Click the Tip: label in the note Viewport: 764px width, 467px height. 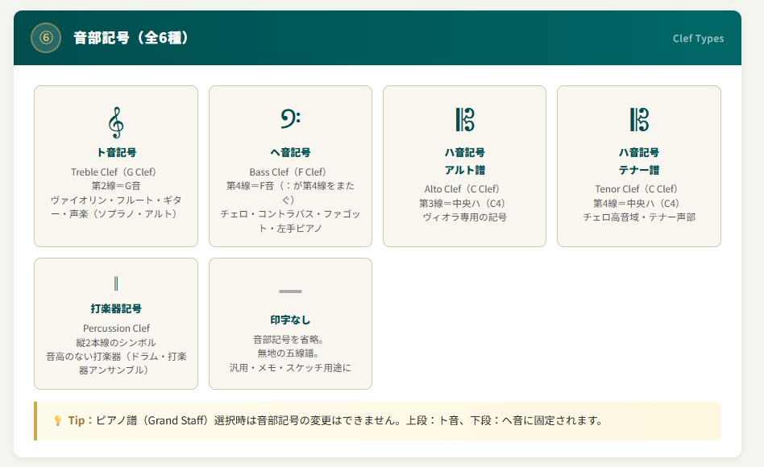(x=80, y=420)
